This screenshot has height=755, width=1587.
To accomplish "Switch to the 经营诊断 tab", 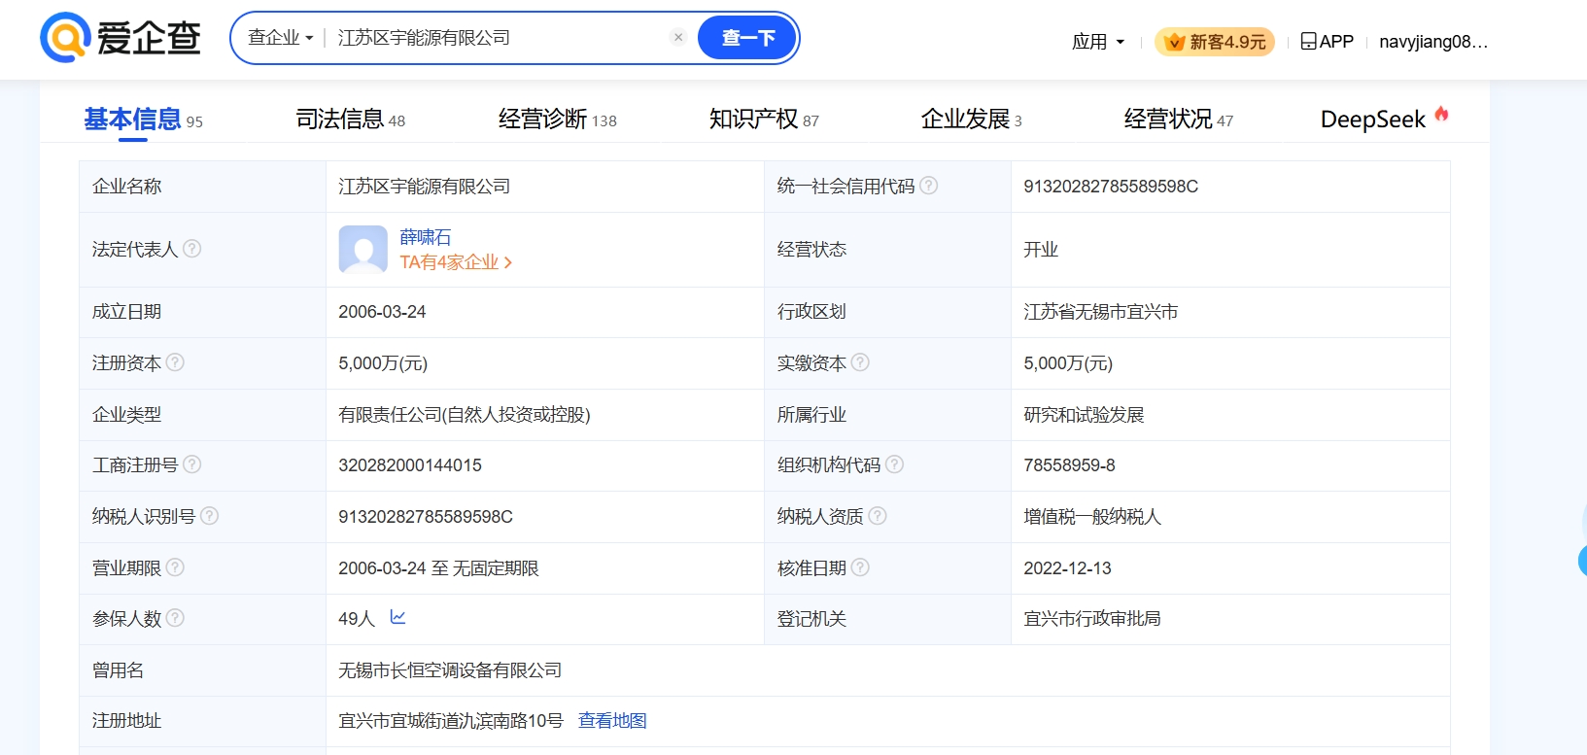I will 557,120.
